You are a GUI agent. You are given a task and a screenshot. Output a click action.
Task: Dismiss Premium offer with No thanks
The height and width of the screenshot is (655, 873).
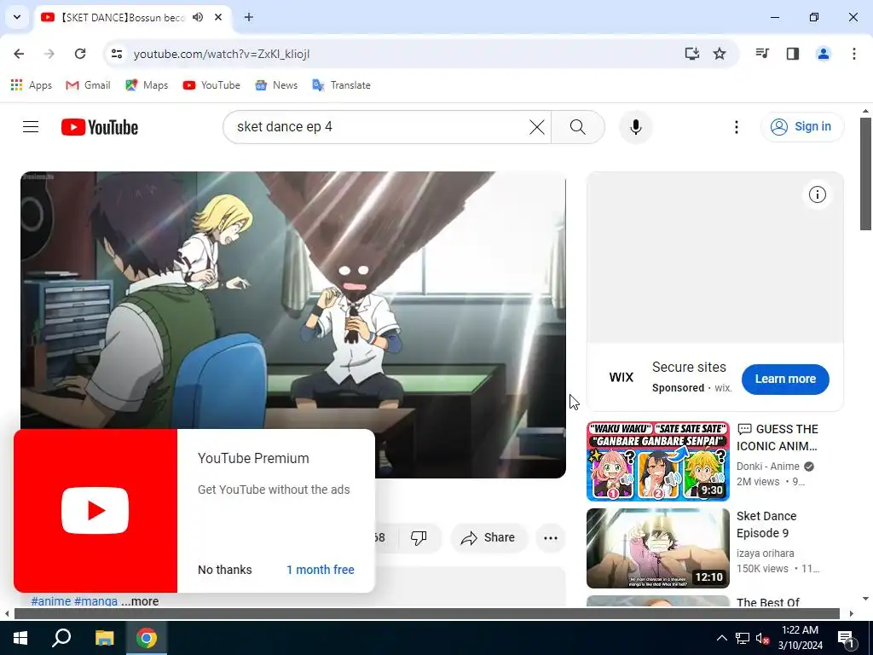pos(225,570)
